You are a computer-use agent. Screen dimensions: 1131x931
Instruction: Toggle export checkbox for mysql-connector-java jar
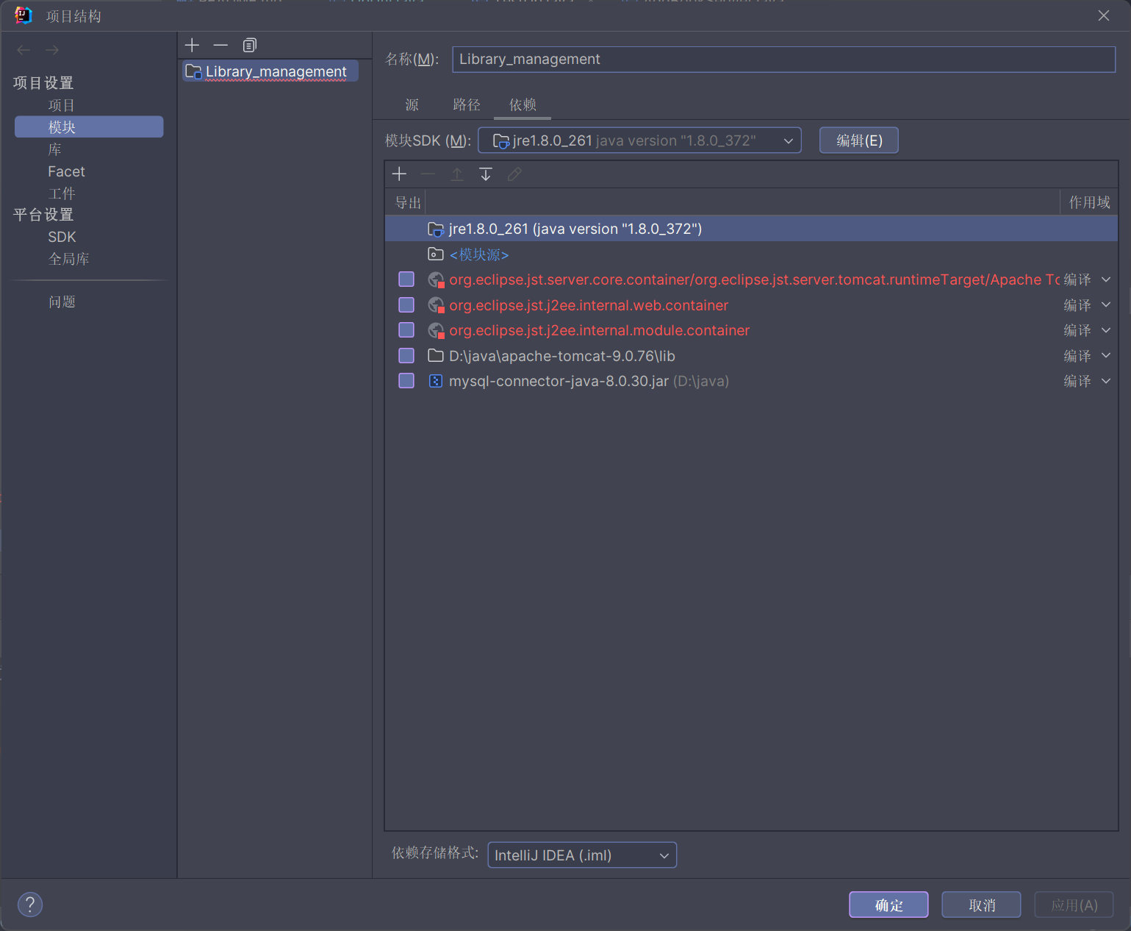pyautogui.click(x=406, y=381)
